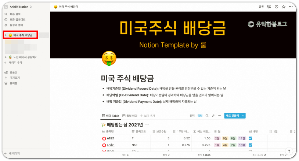Viewport: 299px width, 161px height.
Task: Click the 5월 tag in AT&T row
Action: click(x=225, y=138)
